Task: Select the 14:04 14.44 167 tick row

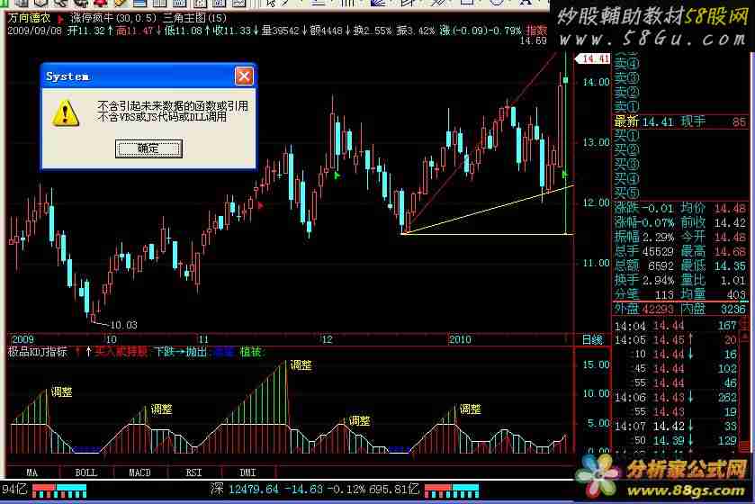Action: tap(676, 326)
